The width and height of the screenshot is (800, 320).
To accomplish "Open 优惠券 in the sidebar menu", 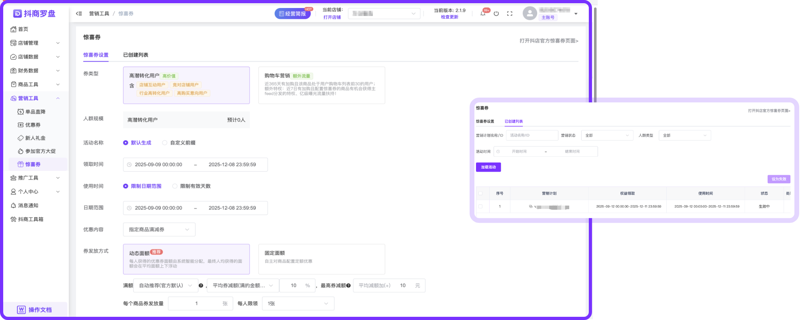I will (x=33, y=125).
